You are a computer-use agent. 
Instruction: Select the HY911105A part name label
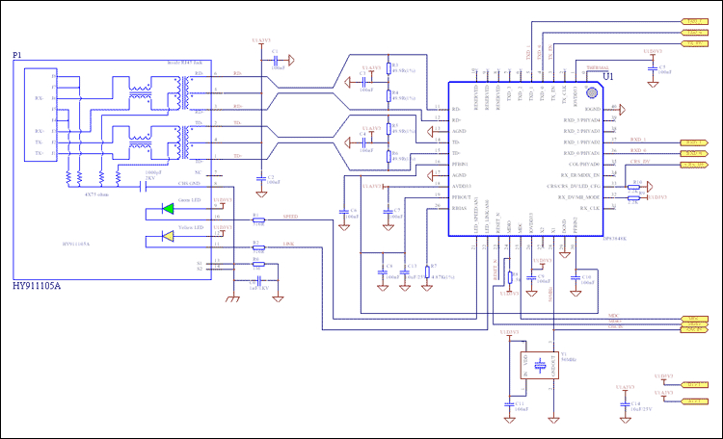click(x=37, y=287)
